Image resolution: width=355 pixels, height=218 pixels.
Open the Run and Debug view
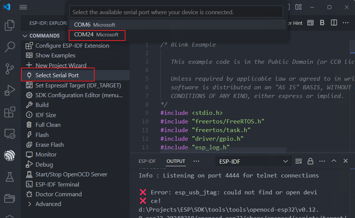point(9,90)
